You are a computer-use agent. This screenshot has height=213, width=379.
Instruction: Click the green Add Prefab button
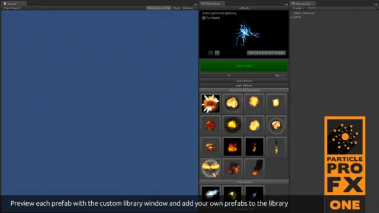244,66
